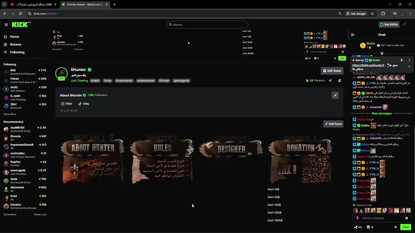This screenshot has height=233, width=415.
Task: Click the gamingarab tag
Action: (x=181, y=81)
